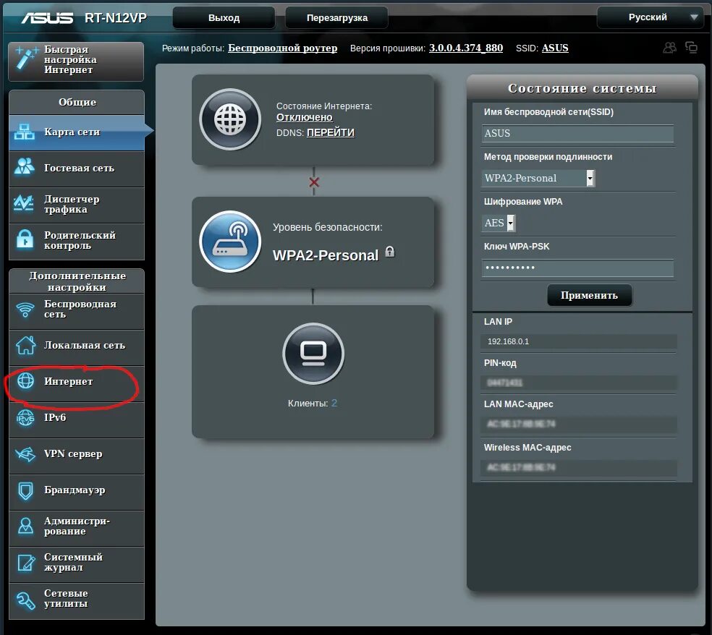Click the WPA2-Personal security level text
Screen dimensions: 712x635
[326, 255]
